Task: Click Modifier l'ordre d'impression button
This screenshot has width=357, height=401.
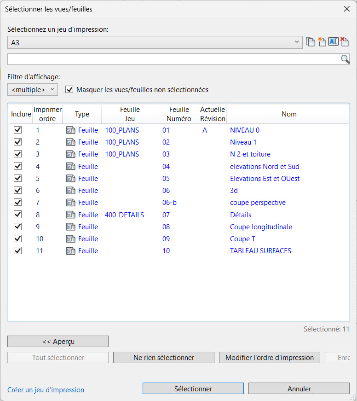Action: [269, 358]
